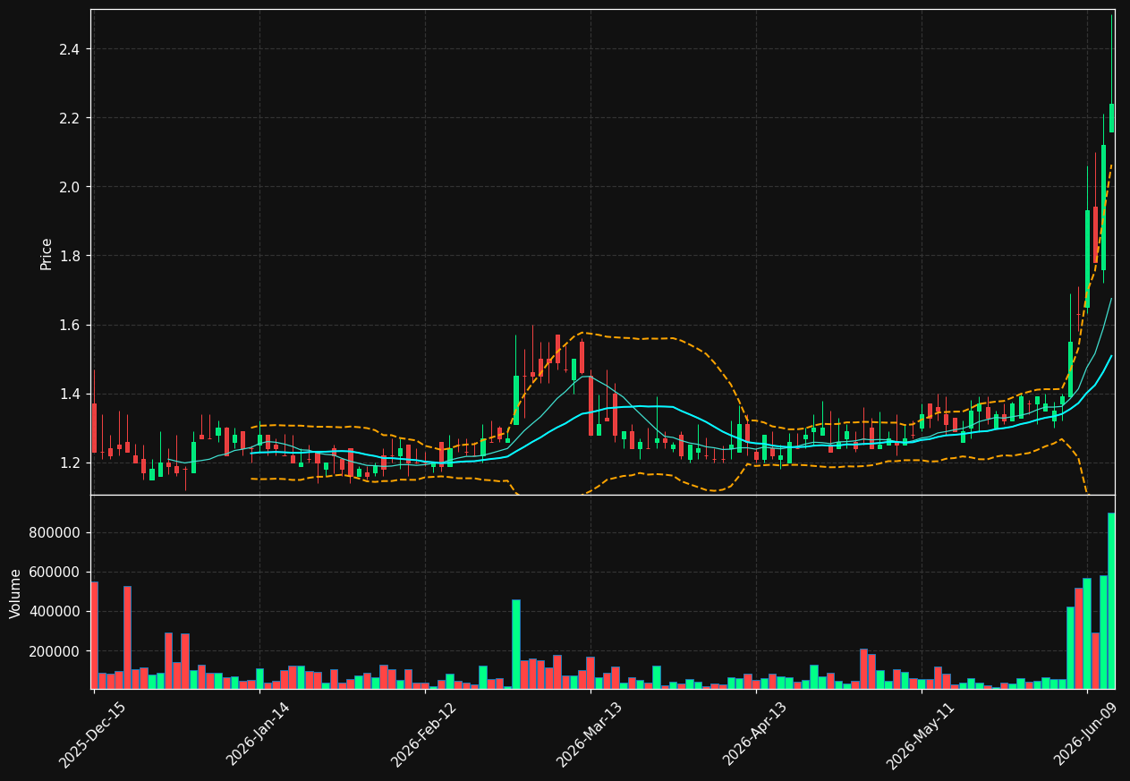Click the 1.6 price axis value
This screenshot has height=781, width=1130.
point(70,325)
